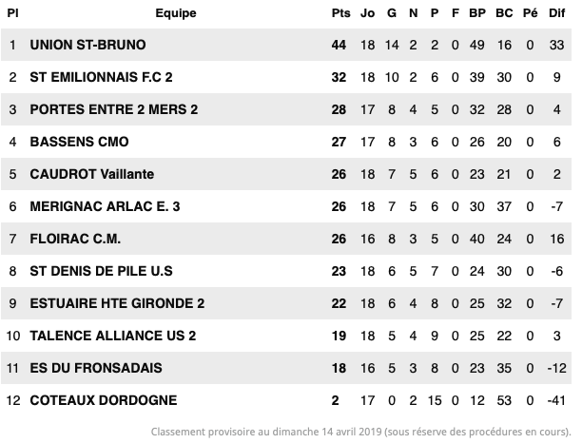Click the Pts column header
Screen dimensions: 582x443
point(340,13)
